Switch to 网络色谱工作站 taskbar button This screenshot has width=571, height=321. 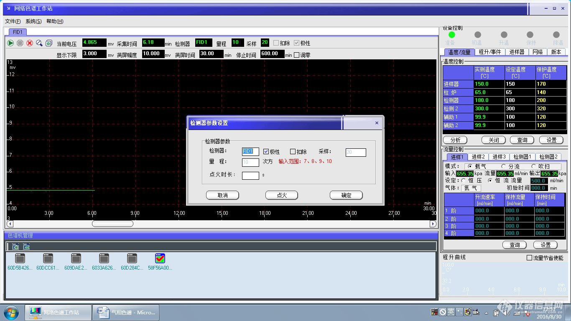58,312
